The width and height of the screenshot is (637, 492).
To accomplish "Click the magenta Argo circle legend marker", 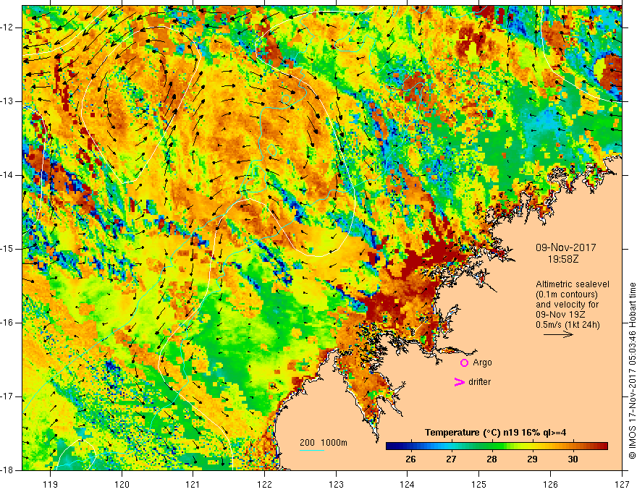I will (x=464, y=363).
